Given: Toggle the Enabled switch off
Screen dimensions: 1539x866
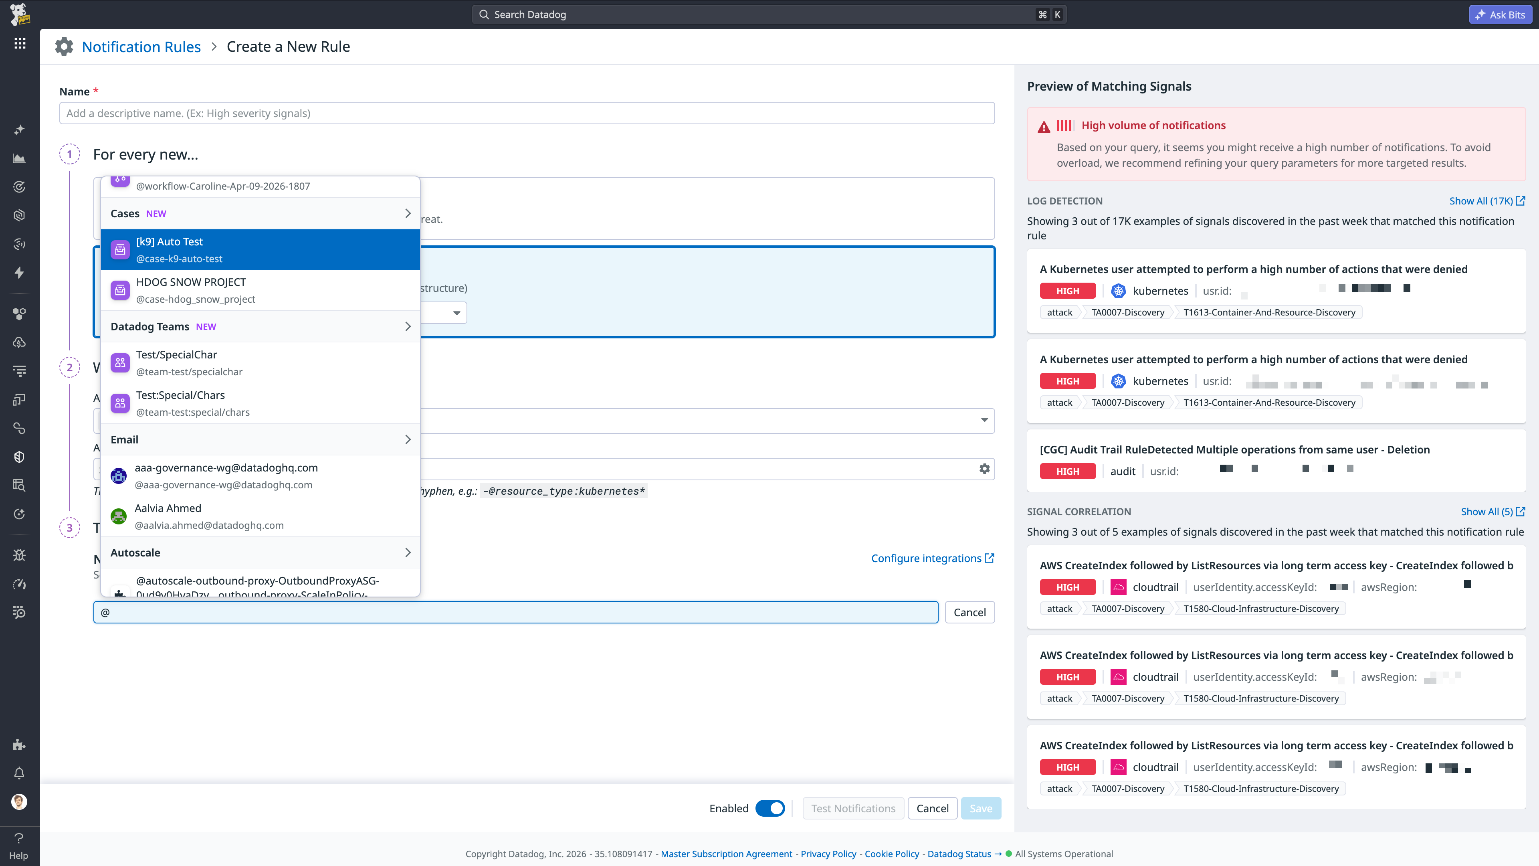Looking at the screenshot, I should (x=770, y=809).
